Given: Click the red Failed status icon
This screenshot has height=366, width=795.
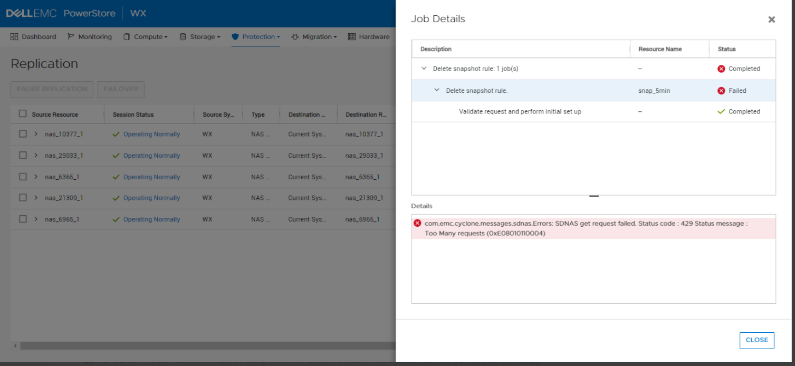Looking at the screenshot, I should 721,91.
